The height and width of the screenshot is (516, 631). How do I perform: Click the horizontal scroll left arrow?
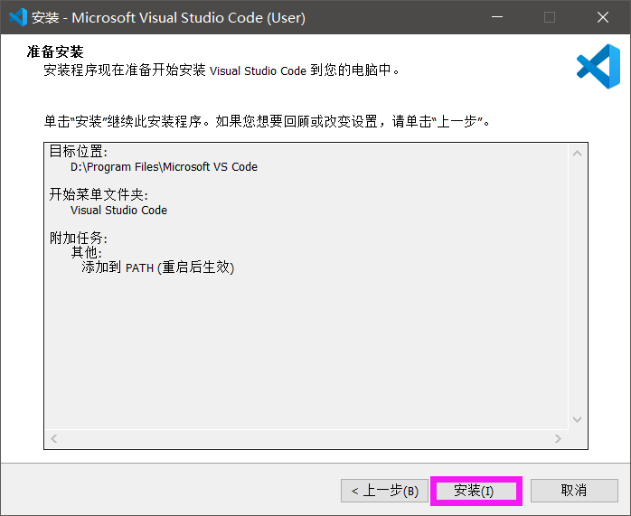(54, 438)
